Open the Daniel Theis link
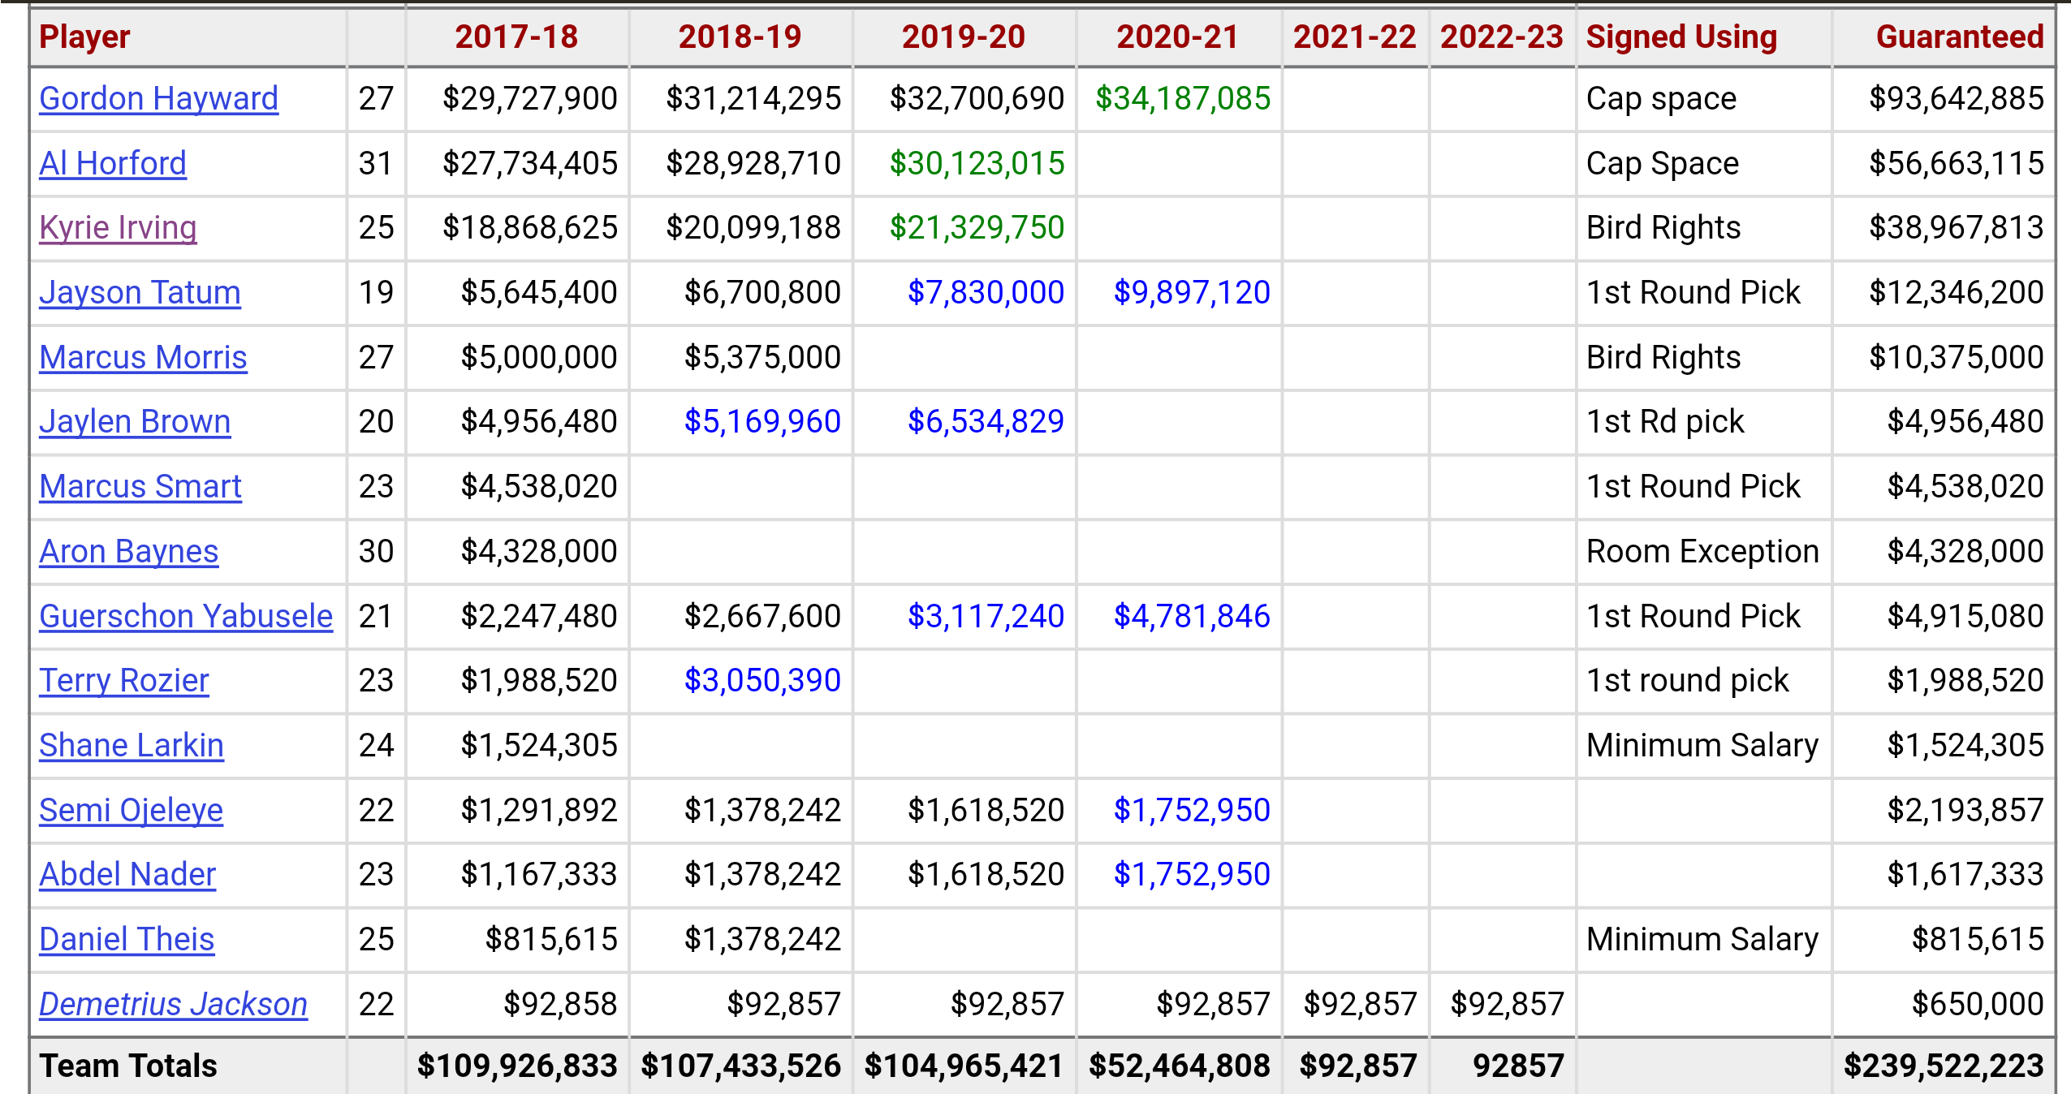The image size is (2071, 1094). [x=127, y=940]
